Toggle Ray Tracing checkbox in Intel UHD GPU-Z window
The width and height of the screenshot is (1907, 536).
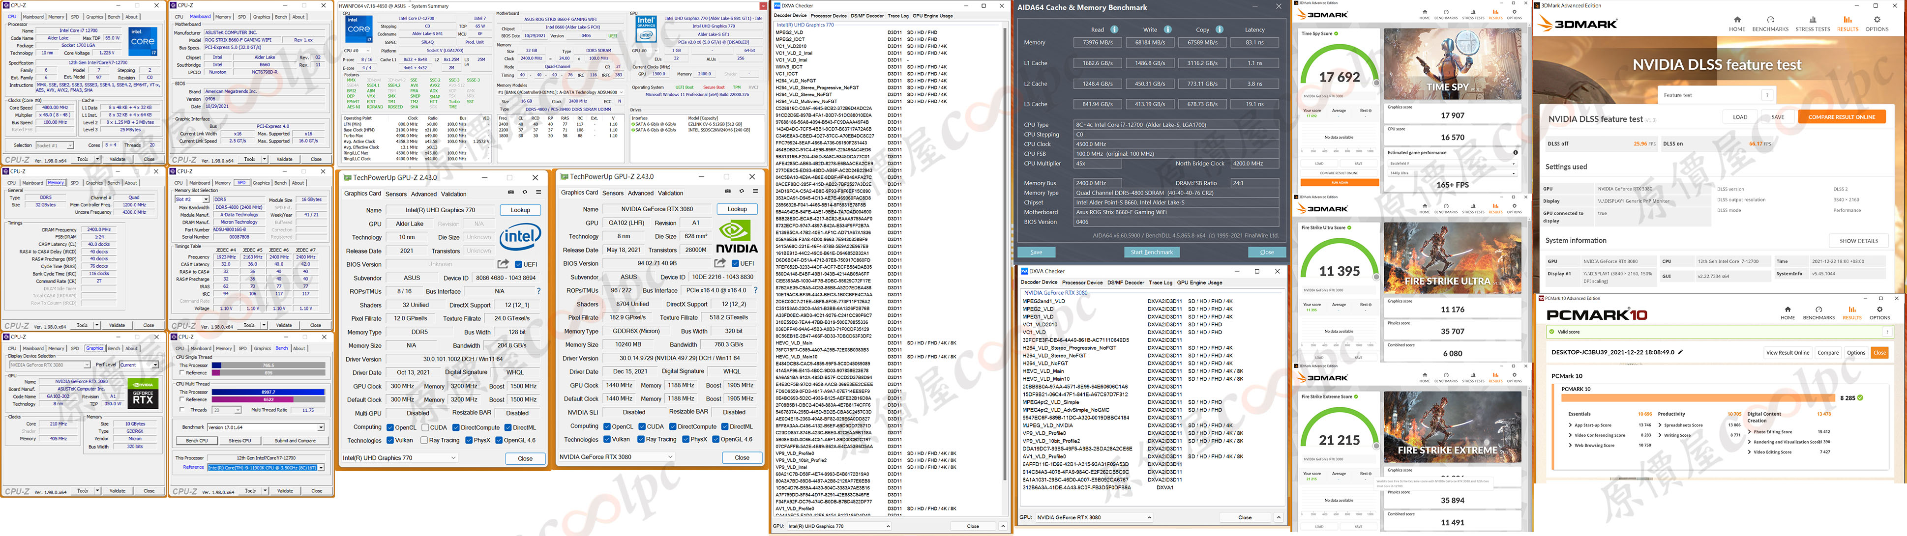(425, 441)
